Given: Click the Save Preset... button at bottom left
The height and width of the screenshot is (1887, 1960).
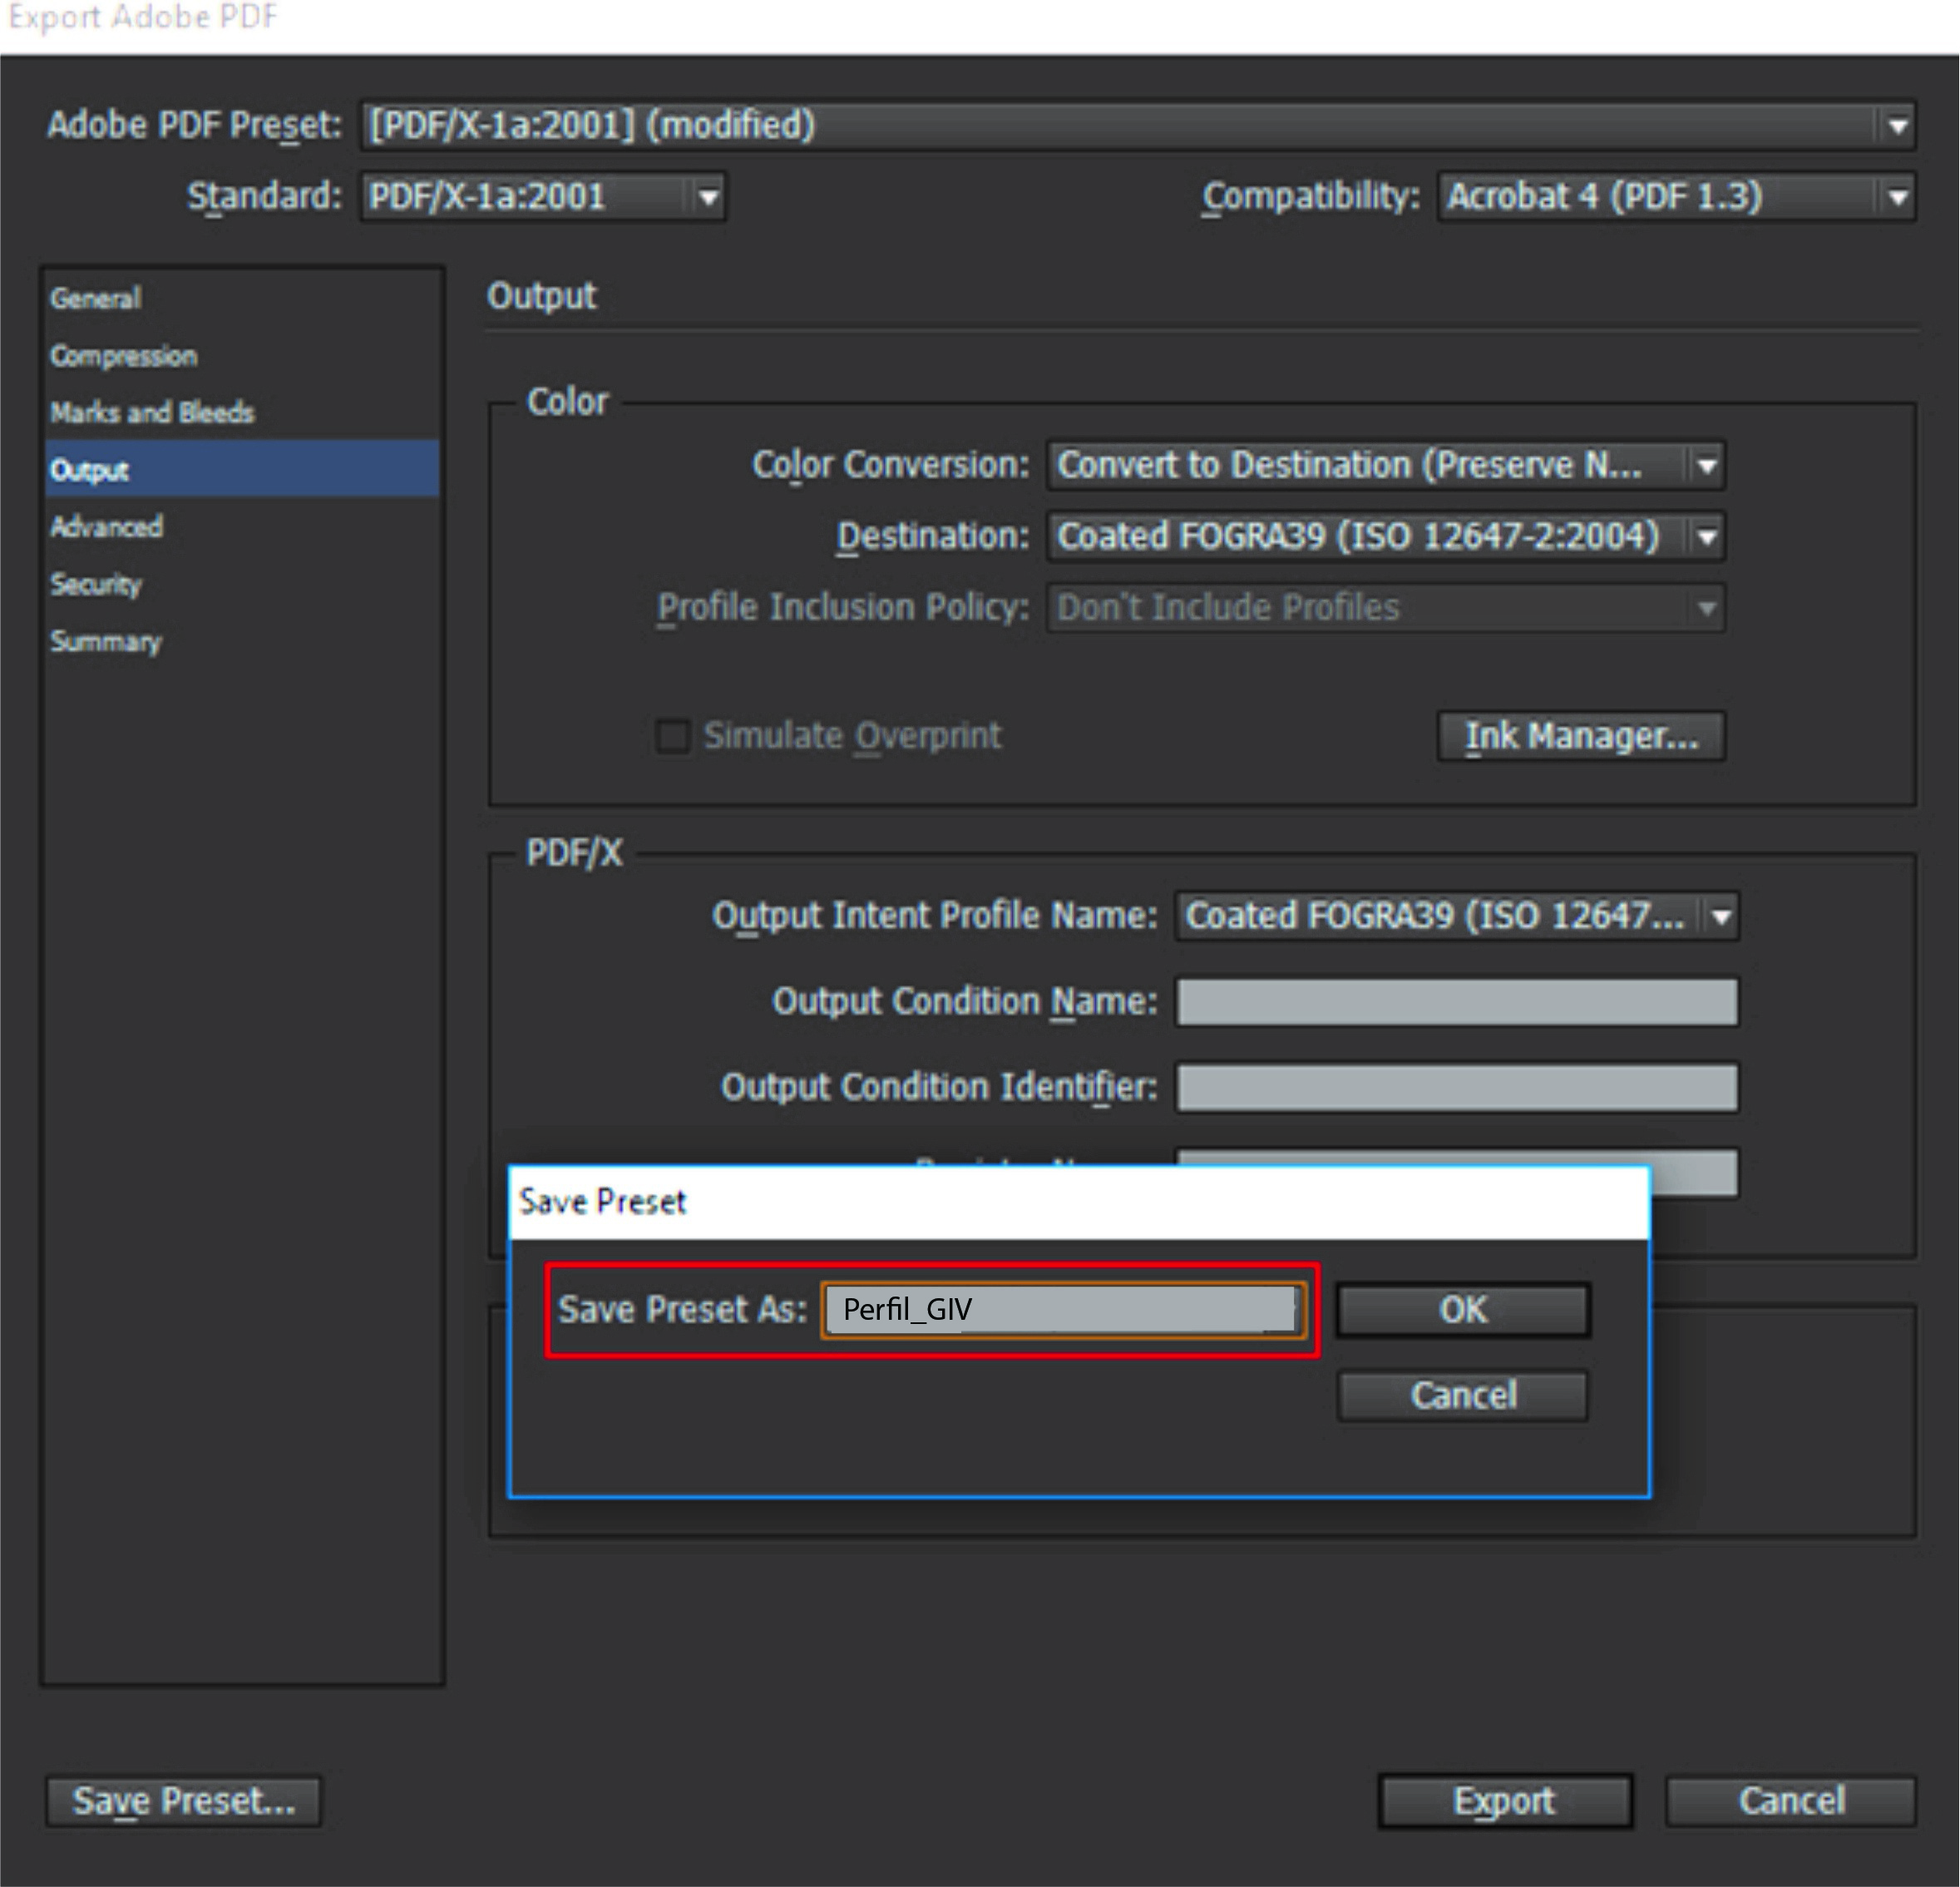Looking at the screenshot, I should coord(184,1801).
